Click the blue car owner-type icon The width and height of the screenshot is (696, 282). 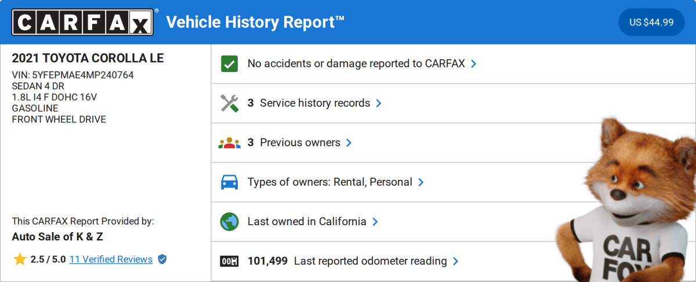230,182
